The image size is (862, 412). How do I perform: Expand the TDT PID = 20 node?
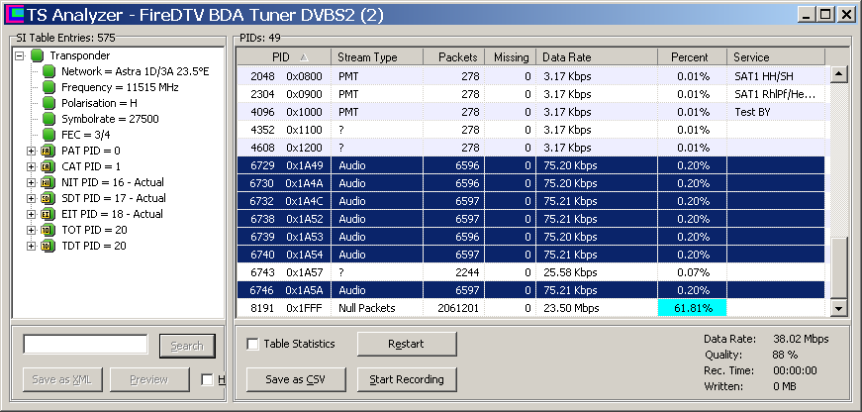coord(31,246)
